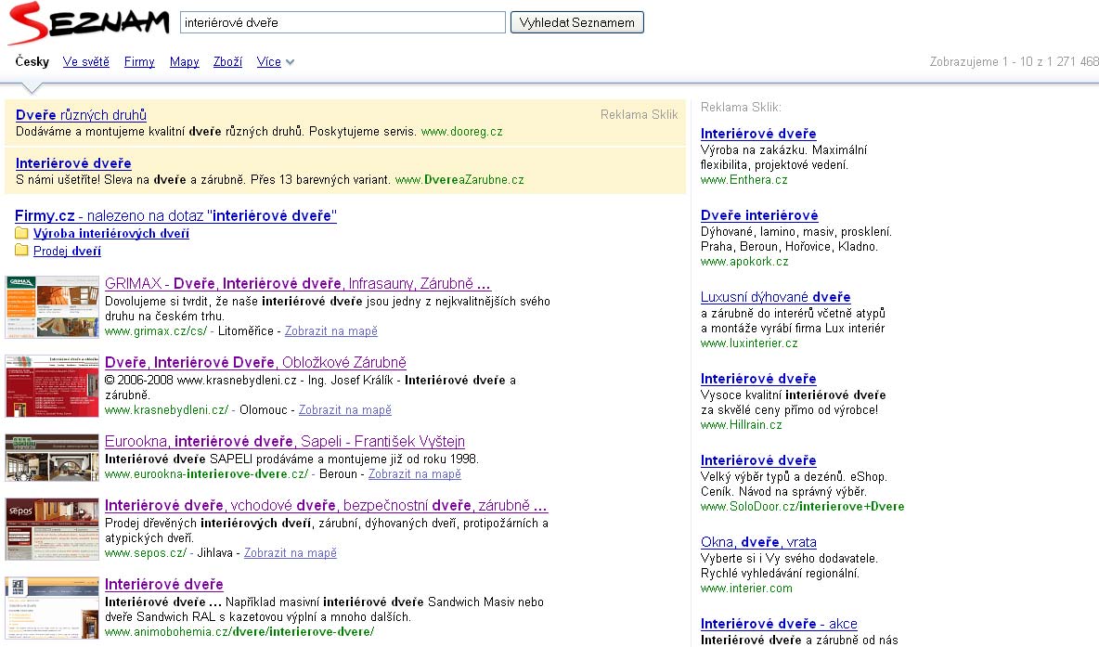1099x647 pixels.
Task: Open GRIMAX - Dveře result title
Action: 298,283
